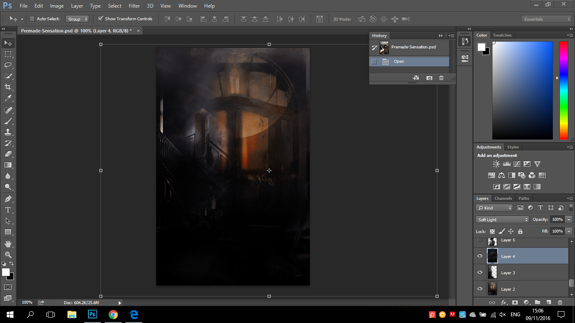This screenshot has width=575, height=323.
Task: Open Chrome from the taskbar
Action: [113, 314]
